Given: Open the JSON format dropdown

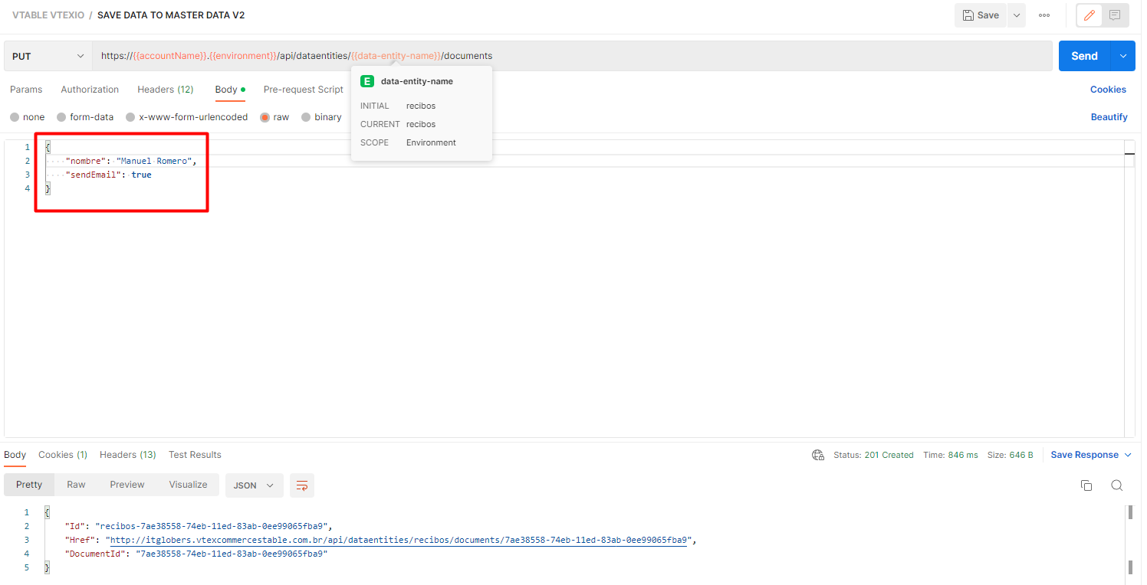Looking at the screenshot, I should point(254,485).
